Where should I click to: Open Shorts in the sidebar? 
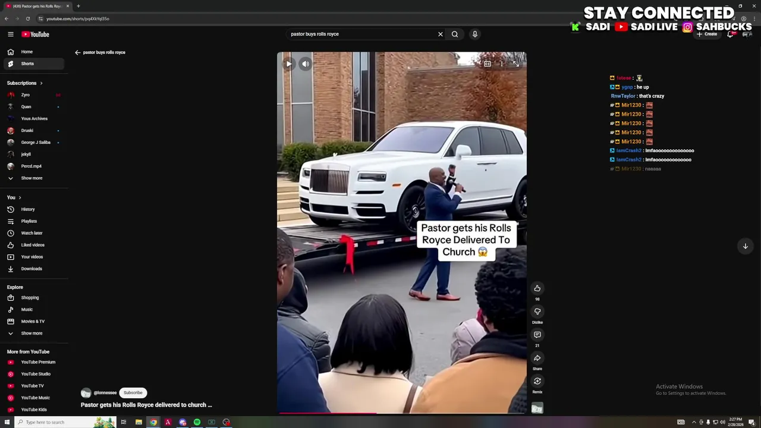pyautogui.click(x=34, y=64)
